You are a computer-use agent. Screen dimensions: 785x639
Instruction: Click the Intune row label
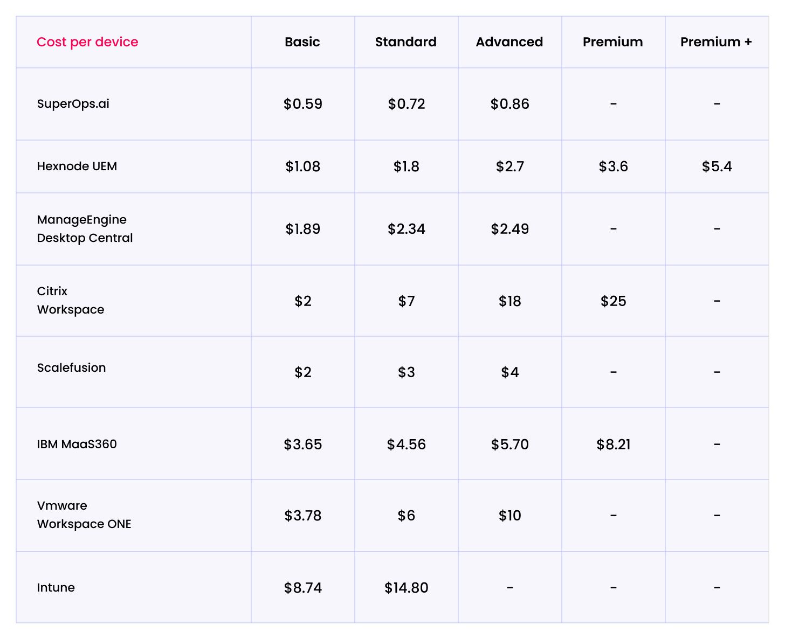pos(56,587)
